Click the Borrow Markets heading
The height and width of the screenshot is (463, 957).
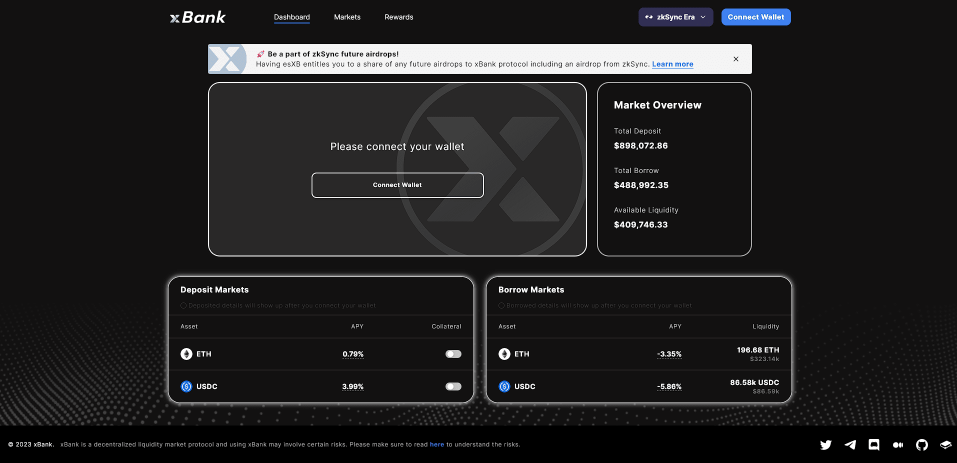[531, 290]
